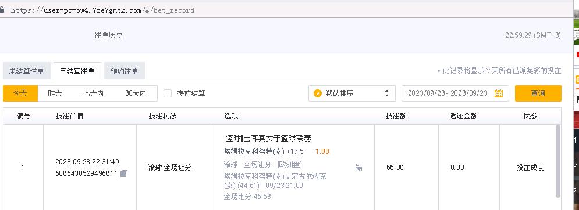Click the 投注玩法 column header

point(162,116)
